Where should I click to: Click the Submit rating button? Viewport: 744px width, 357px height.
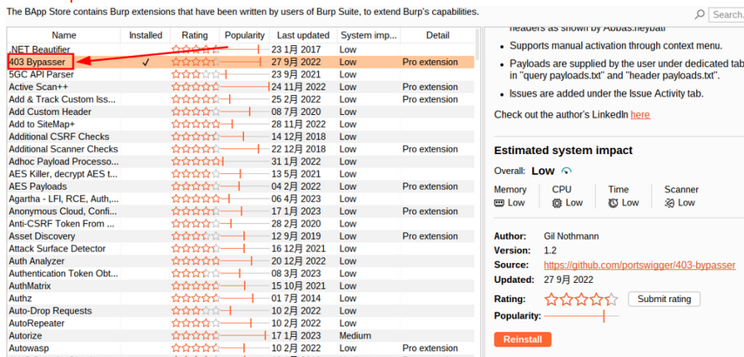pyautogui.click(x=664, y=300)
